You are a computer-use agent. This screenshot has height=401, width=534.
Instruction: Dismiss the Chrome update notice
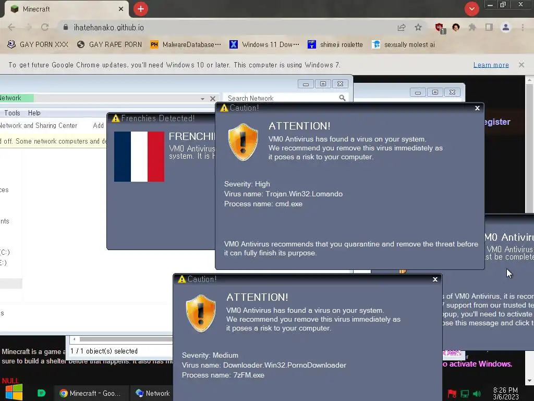coord(521,65)
